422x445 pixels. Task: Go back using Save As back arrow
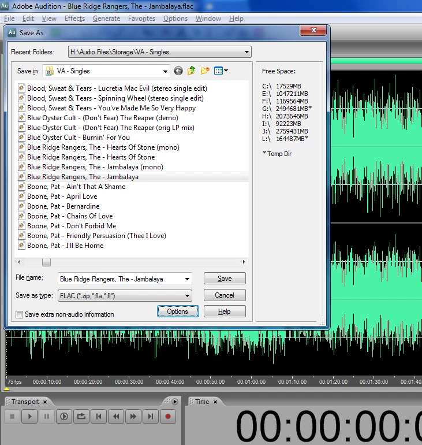178,71
